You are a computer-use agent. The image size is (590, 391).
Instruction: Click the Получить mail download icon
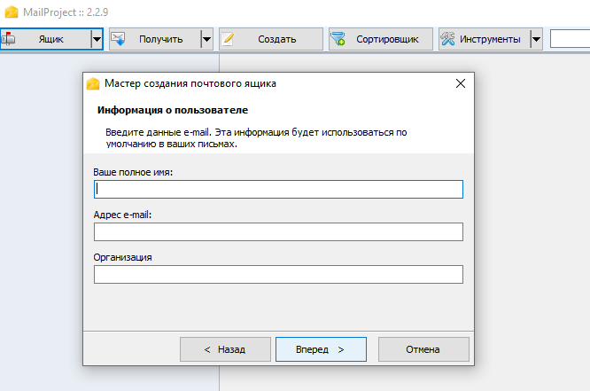coord(118,39)
